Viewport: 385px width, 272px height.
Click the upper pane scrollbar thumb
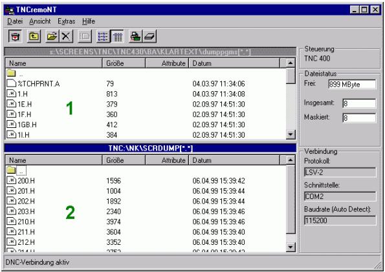(x=291, y=76)
